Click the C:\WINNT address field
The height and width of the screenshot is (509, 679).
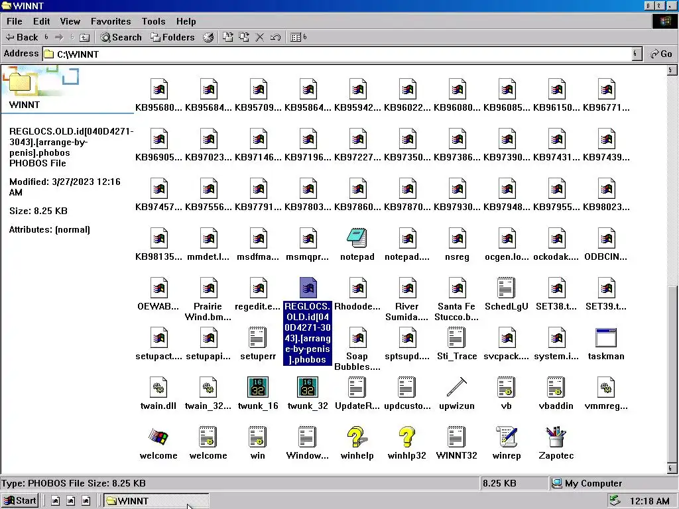click(x=337, y=54)
